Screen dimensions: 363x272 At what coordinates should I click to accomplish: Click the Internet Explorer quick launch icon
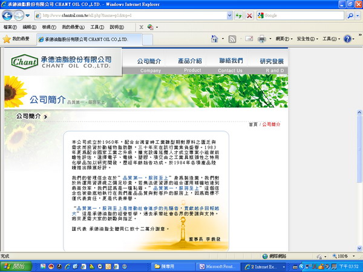pos(68,267)
